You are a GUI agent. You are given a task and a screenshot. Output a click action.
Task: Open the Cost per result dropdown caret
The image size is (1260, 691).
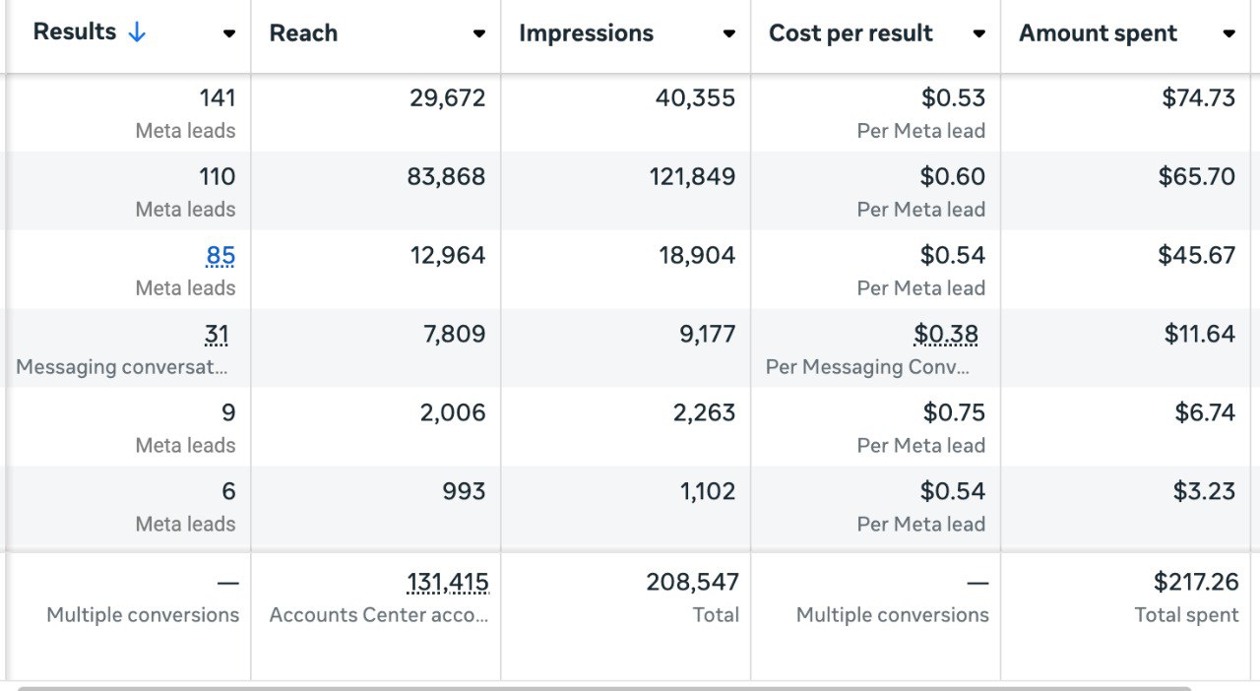tap(978, 33)
